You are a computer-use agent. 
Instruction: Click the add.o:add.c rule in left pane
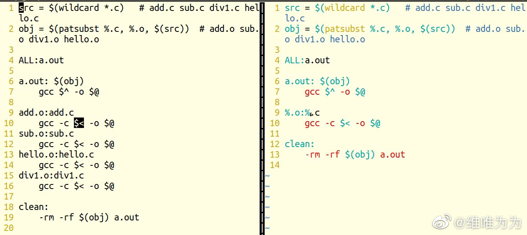46,113
